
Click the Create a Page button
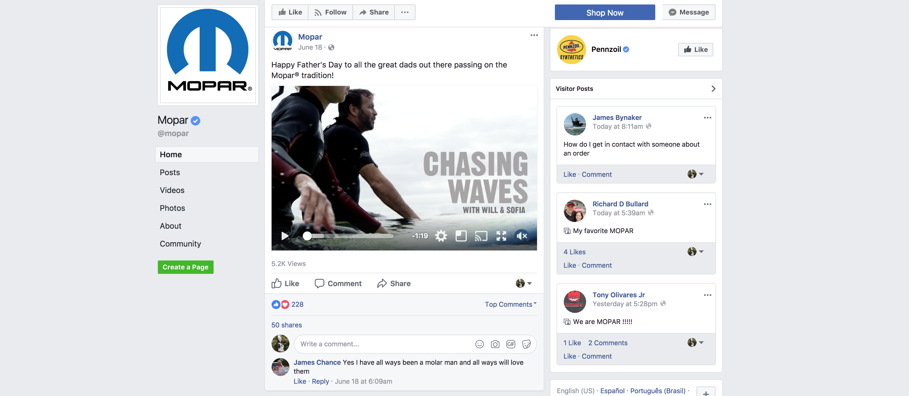click(186, 267)
